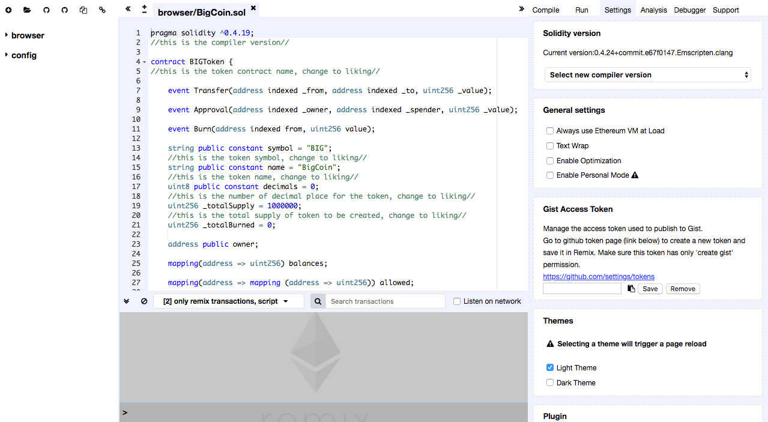The height and width of the screenshot is (422, 768).
Task: Clear the terminal console
Action: pyautogui.click(x=144, y=301)
